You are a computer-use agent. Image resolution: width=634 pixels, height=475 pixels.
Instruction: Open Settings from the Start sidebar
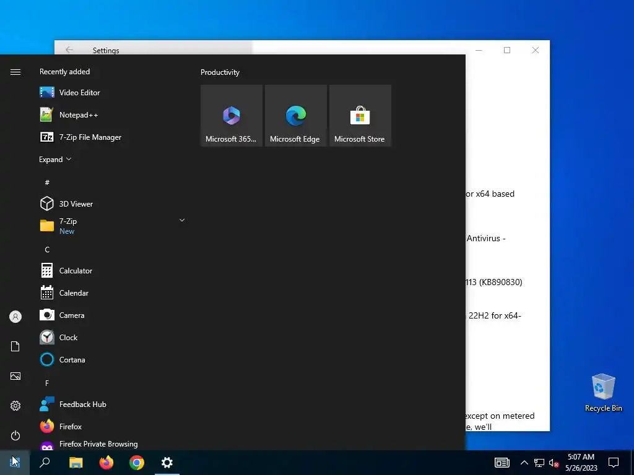(15, 406)
